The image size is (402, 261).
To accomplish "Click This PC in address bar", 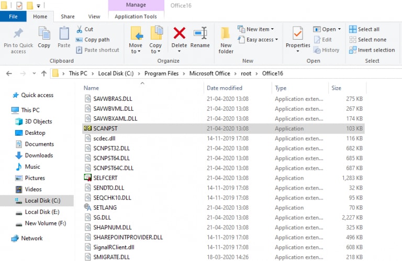I will click(78, 74).
